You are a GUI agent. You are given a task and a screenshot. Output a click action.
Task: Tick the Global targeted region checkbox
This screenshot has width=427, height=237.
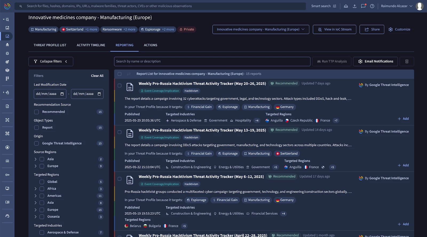click(42, 182)
